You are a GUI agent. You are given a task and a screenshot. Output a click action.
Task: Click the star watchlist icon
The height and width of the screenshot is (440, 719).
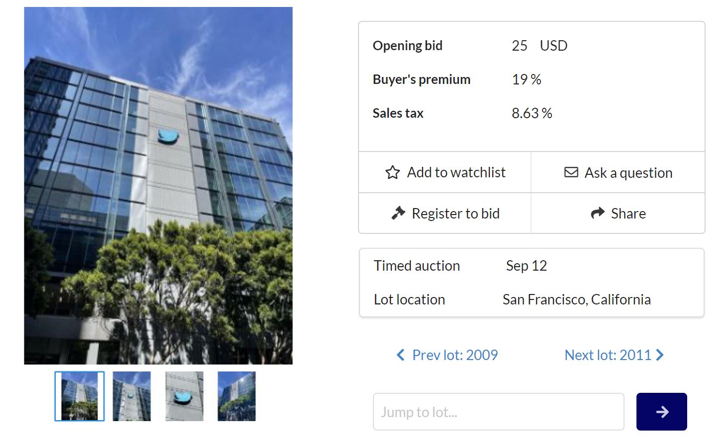[x=392, y=172]
